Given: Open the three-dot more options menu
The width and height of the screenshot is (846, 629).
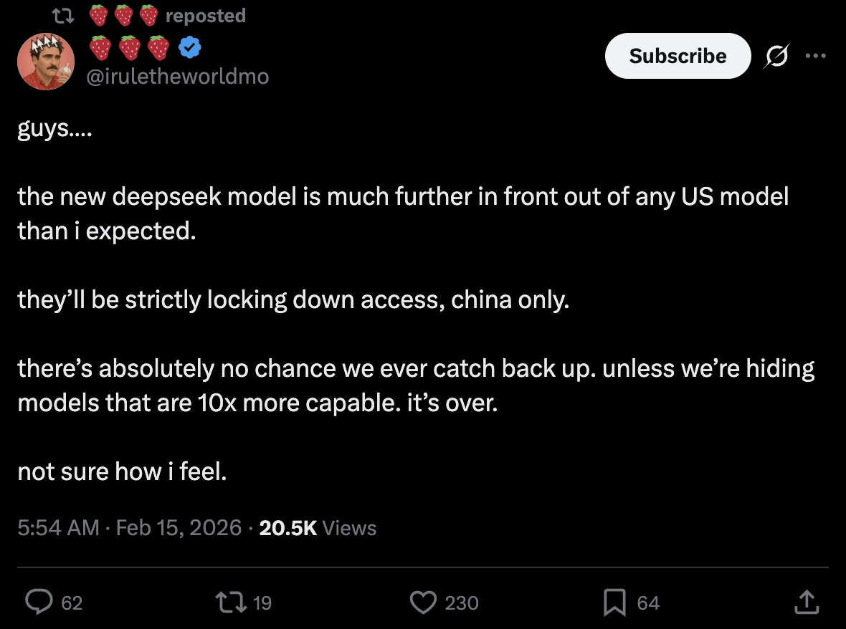Looking at the screenshot, I should coord(814,56).
